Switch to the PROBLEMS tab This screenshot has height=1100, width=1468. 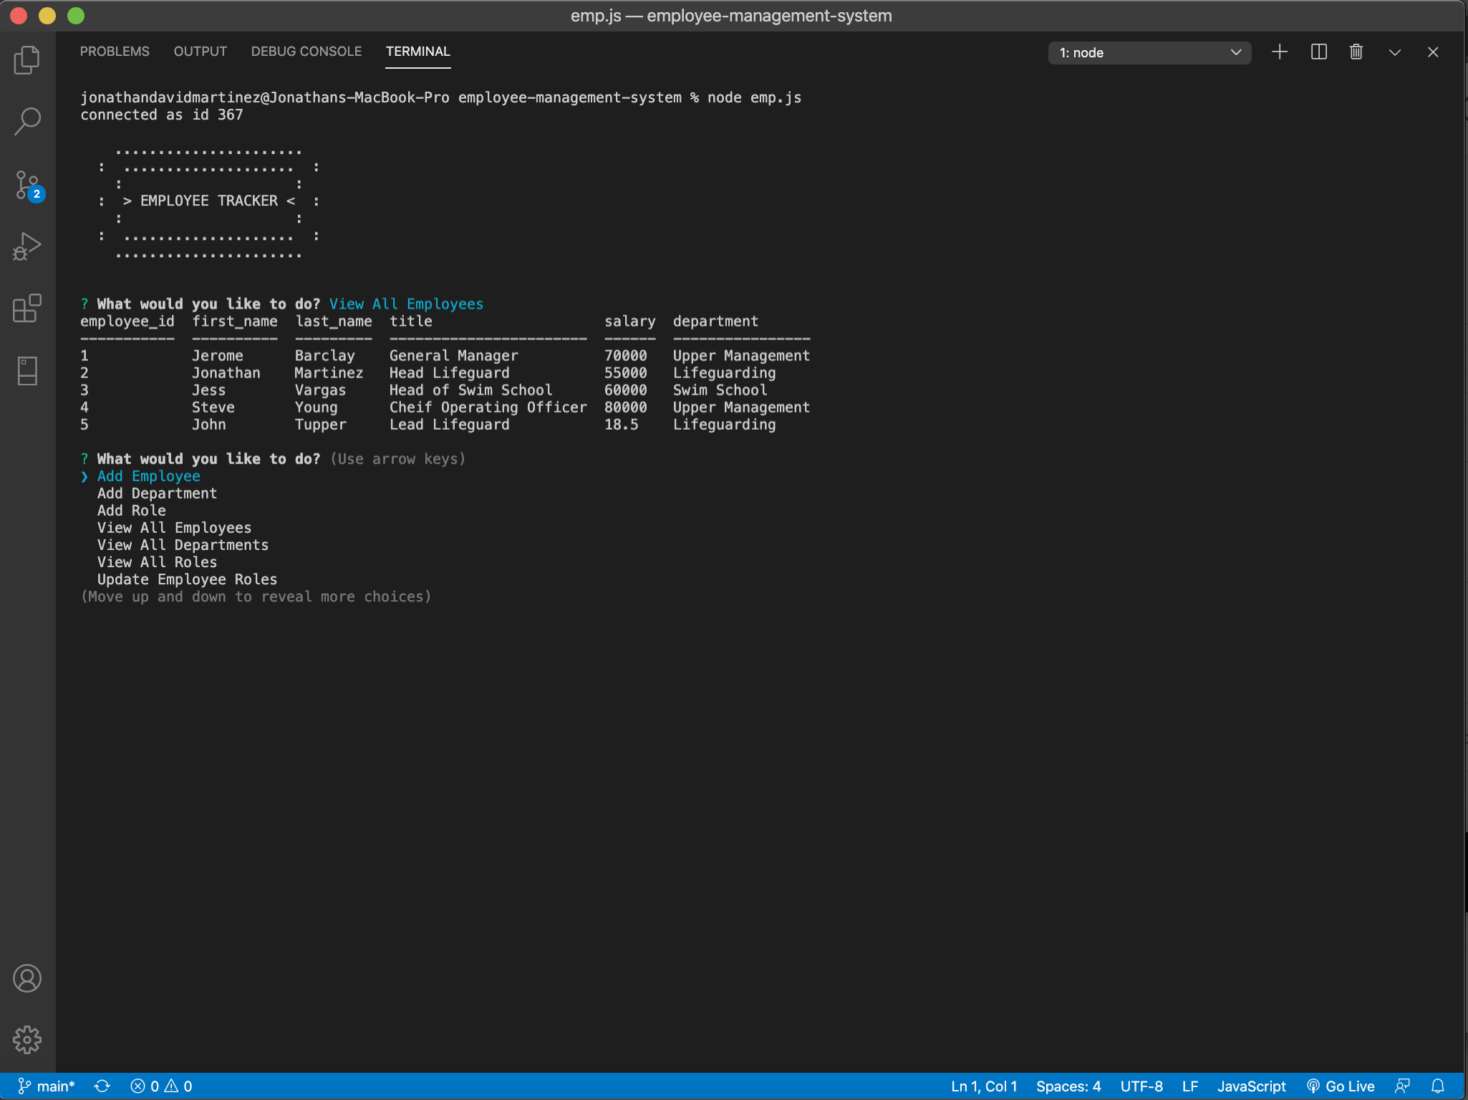coord(115,52)
